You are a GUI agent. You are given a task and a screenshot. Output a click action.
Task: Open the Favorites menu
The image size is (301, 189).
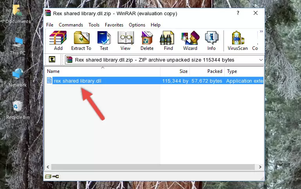point(114,25)
